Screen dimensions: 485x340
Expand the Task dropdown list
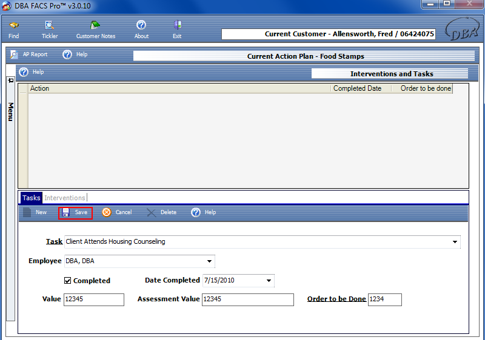[455, 242]
